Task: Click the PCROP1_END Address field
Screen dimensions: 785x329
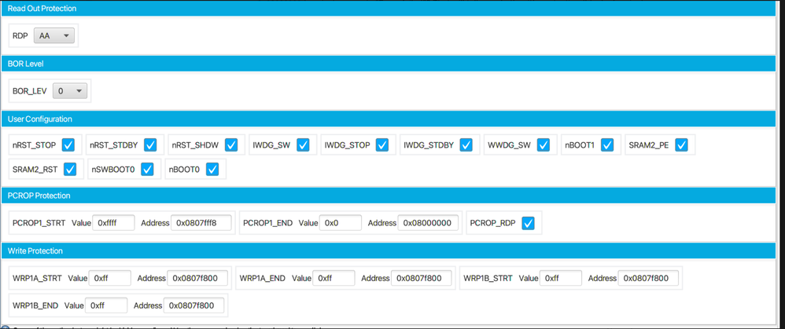Action: (428, 223)
